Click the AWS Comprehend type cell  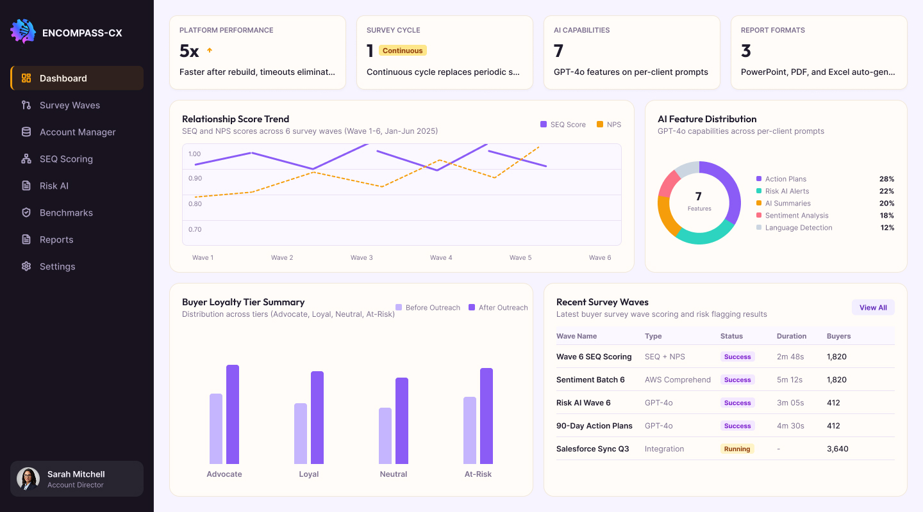coord(678,380)
